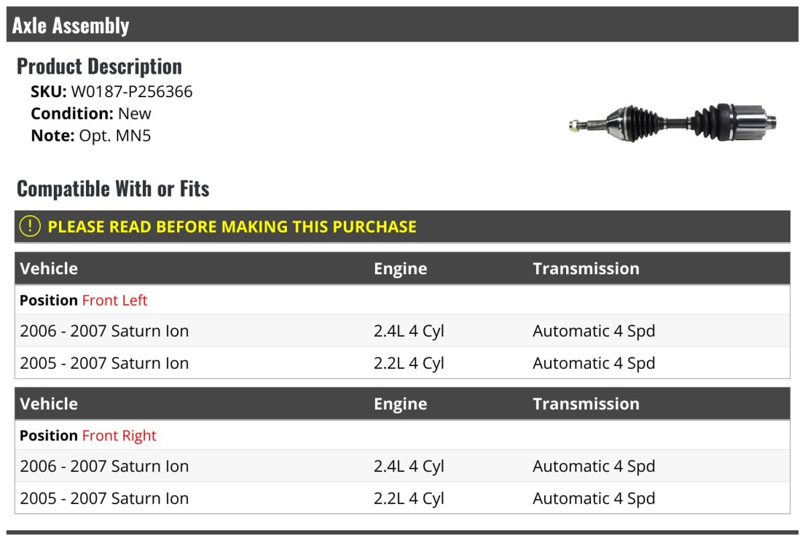Select the red Front Right position label
Viewport: 805px width, 541px height.
119,436
